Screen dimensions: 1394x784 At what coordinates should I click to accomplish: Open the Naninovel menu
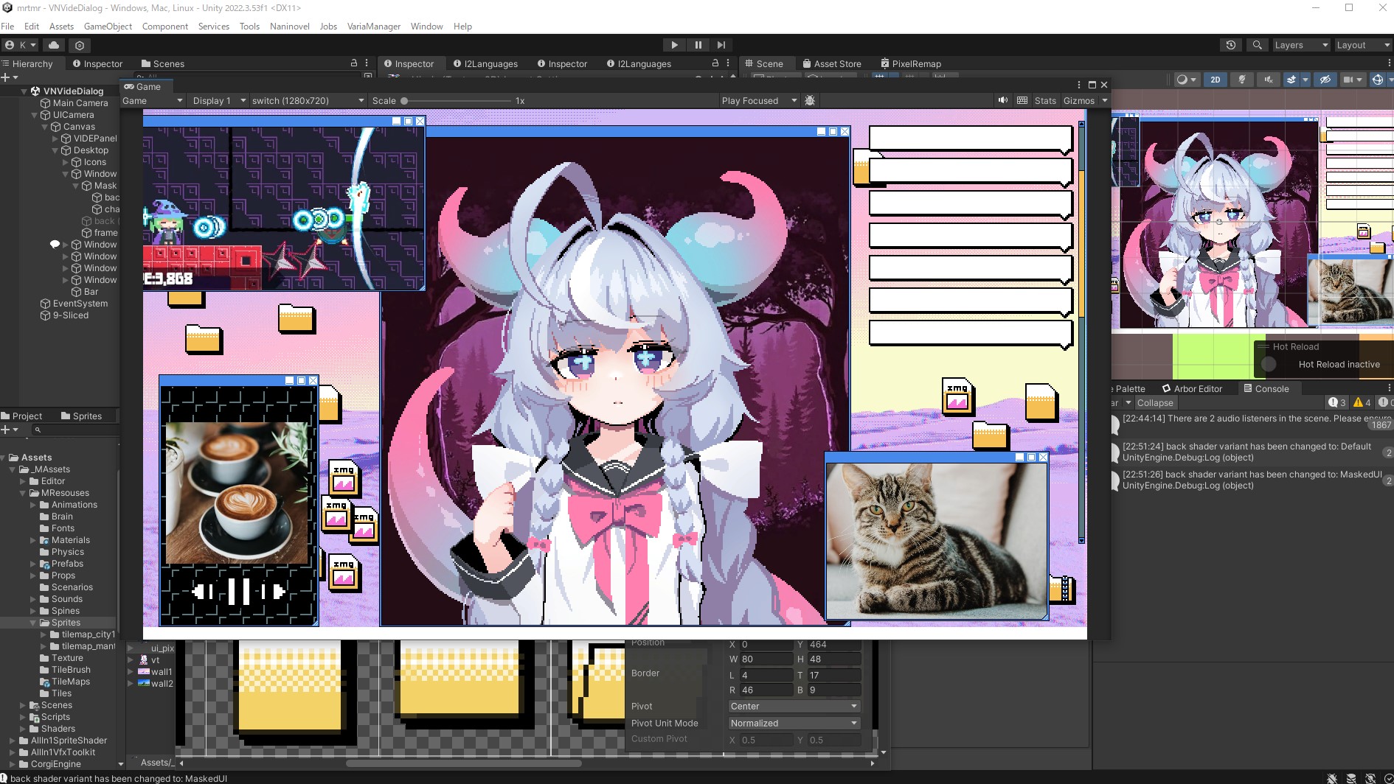coord(289,27)
